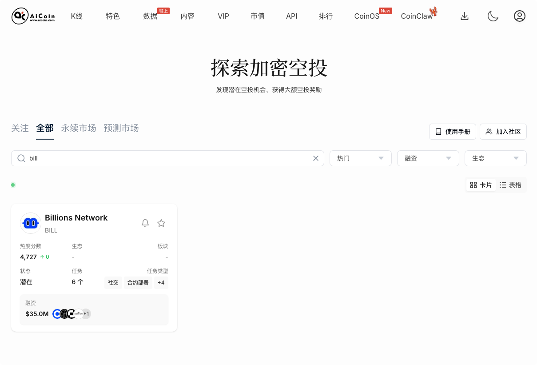
Task: Clear the search with the X icon
Action: pyautogui.click(x=316, y=158)
